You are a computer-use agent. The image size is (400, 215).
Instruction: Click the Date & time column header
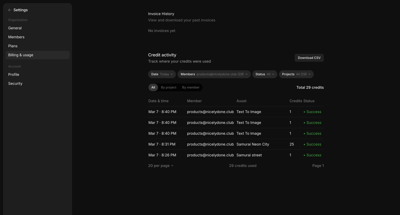tap(158, 101)
